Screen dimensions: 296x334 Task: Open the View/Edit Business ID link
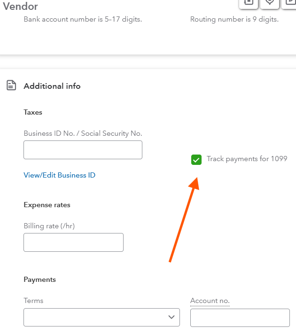pos(59,175)
